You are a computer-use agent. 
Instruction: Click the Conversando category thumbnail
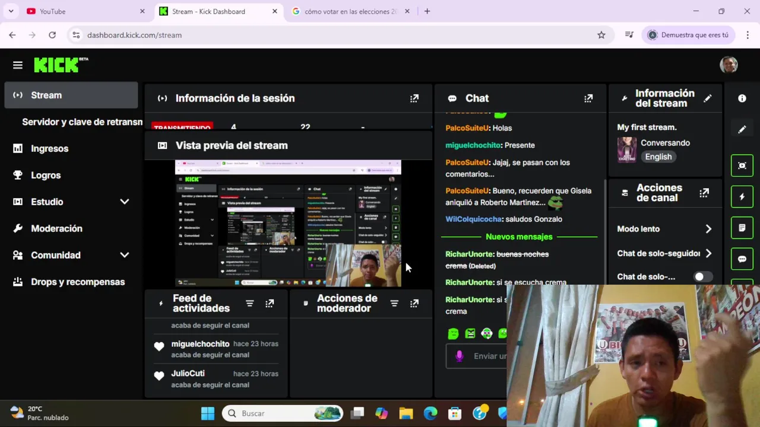[626, 149]
